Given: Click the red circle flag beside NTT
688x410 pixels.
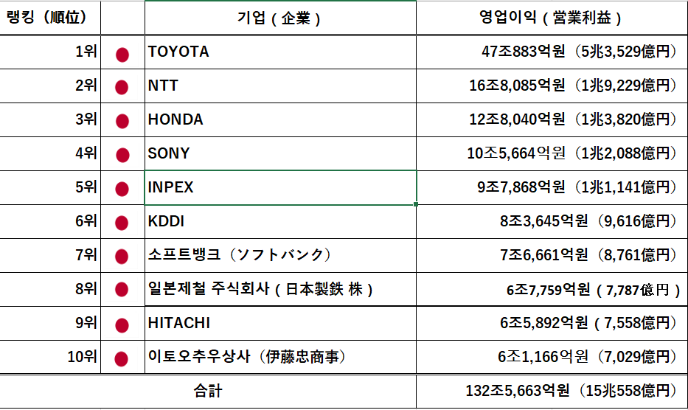Looking at the screenshot, I should coord(122,87).
